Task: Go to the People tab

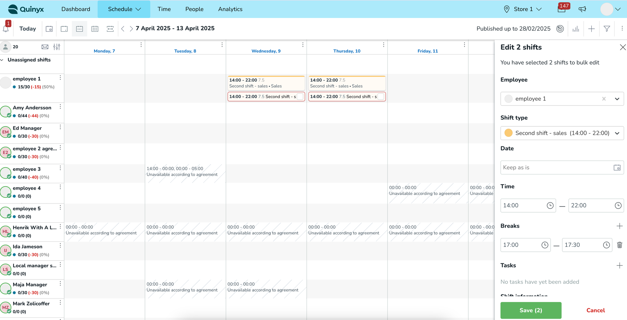Action: [x=194, y=9]
